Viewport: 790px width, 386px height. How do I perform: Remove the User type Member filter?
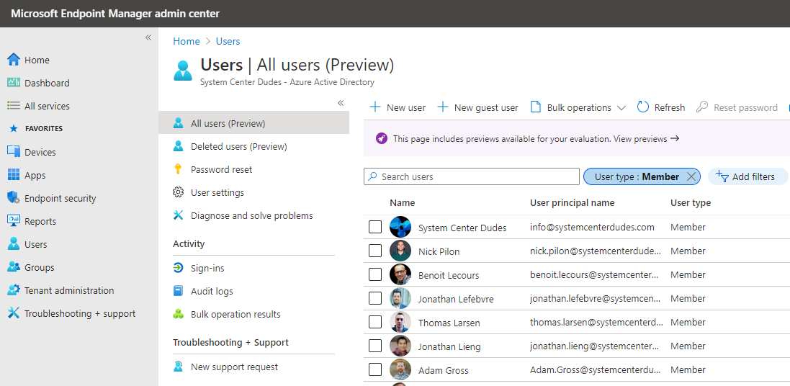point(691,176)
